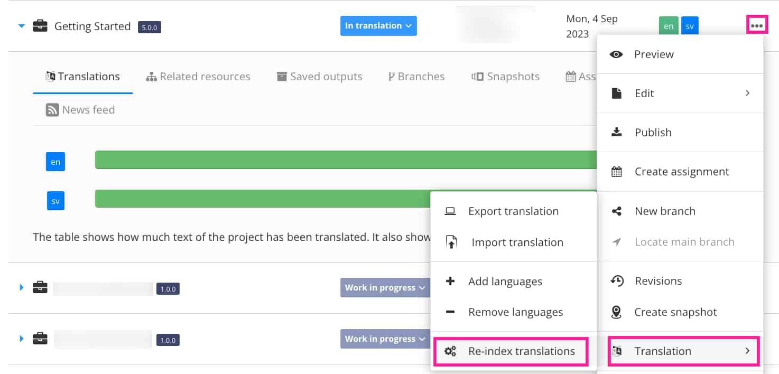Expand the first Work in progress project row
The image size is (779, 374).
pyautogui.click(x=21, y=287)
